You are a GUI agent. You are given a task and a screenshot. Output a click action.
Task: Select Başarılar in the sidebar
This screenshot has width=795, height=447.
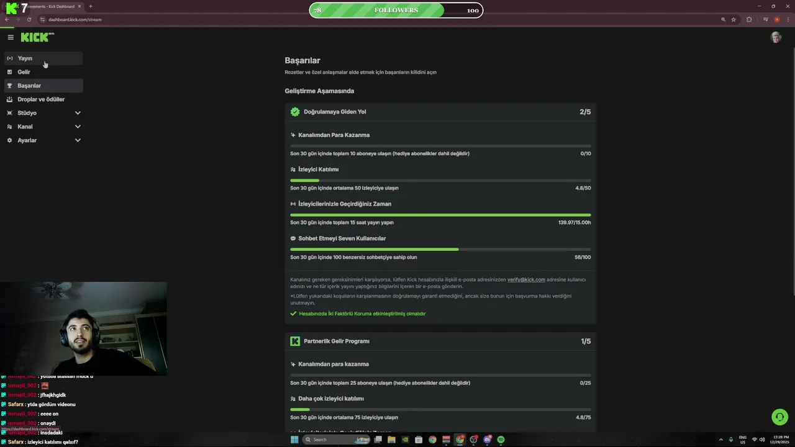coord(43,86)
